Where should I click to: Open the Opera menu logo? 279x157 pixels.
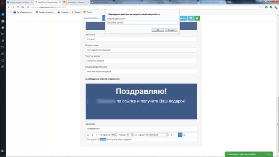[x=3, y=3]
